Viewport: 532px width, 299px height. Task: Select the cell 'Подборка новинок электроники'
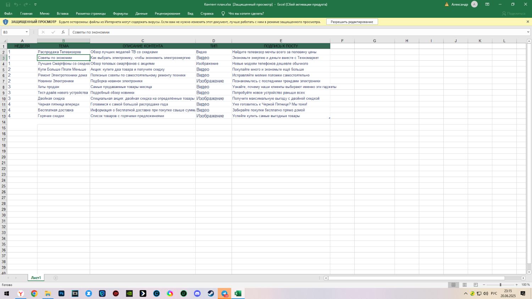tap(143, 81)
